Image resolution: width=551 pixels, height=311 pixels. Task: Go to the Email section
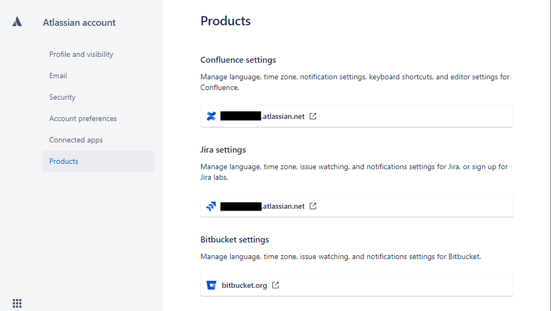[58, 76]
